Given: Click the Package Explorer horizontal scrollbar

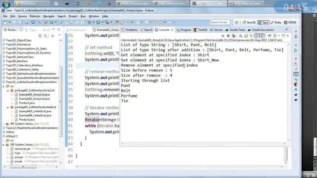Looking at the screenshot, I should 30,167.
